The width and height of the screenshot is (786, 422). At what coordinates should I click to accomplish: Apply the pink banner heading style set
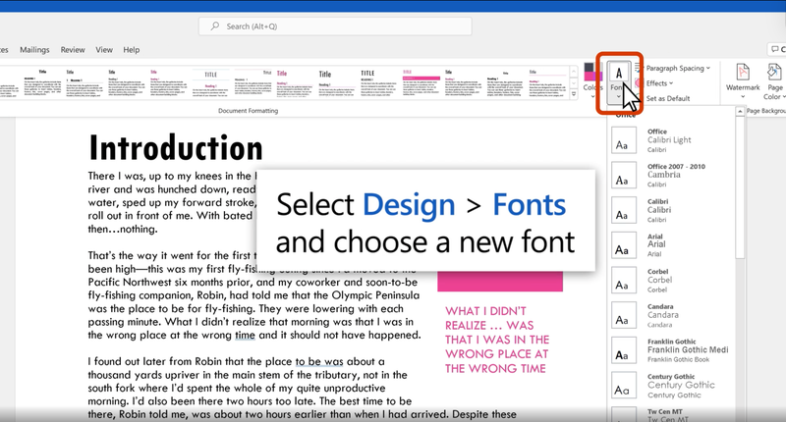[x=421, y=82]
